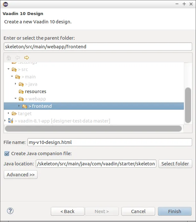Select the '> main' tree row
Screen dimensions: 196x222
94,77
